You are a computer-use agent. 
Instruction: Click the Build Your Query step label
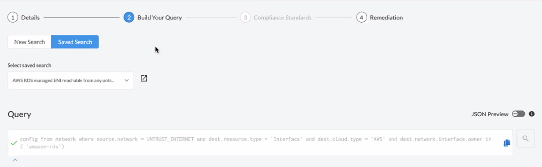[160, 18]
